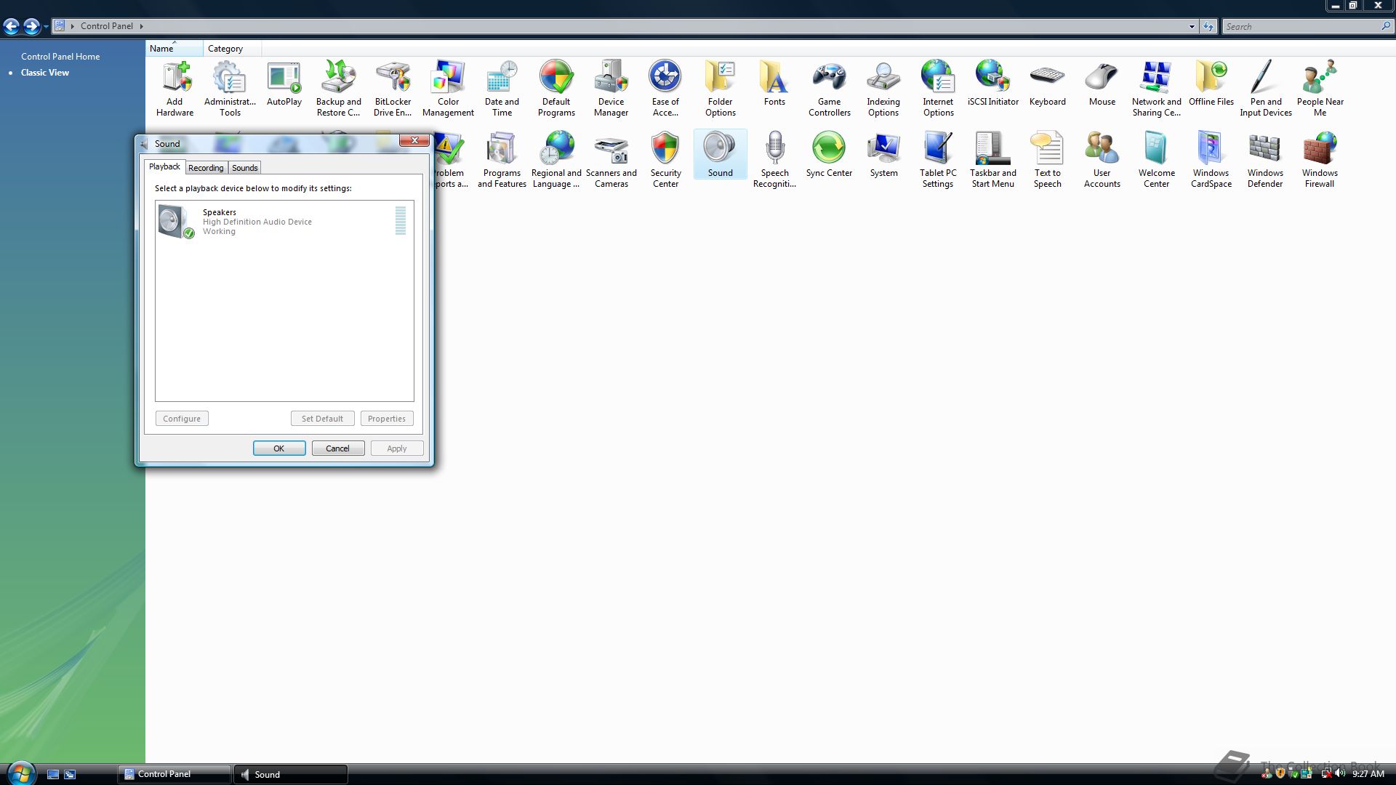1396x785 pixels.
Task: Open Network and Sharing Center
Action: 1156,88
